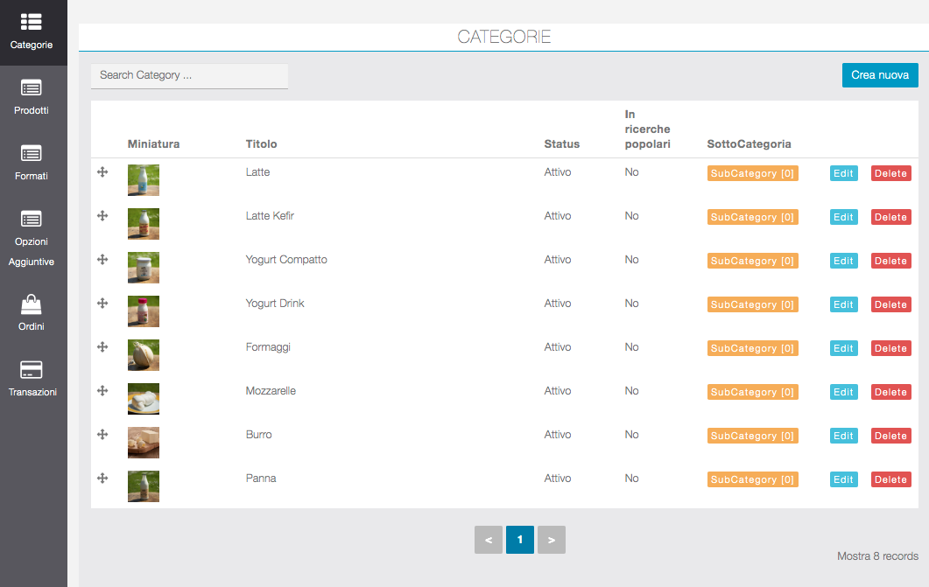Click the reorder handle for Panna row
929x587 pixels.
(x=102, y=479)
